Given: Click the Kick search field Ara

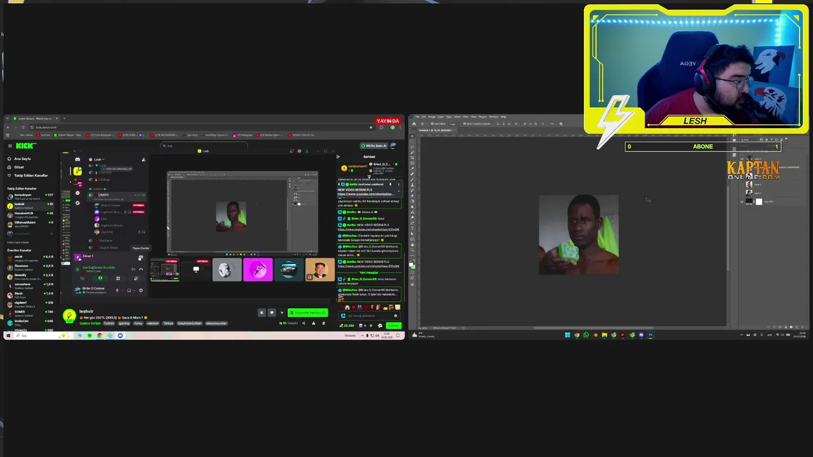Looking at the screenshot, I should [x=203, y=145].
